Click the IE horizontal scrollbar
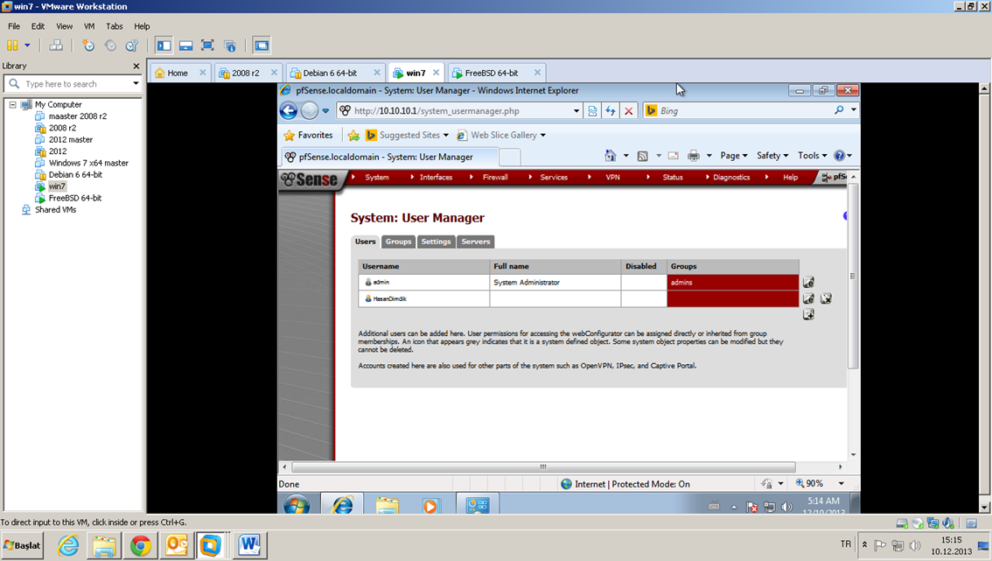992x561 pixels. pos(543,466)
